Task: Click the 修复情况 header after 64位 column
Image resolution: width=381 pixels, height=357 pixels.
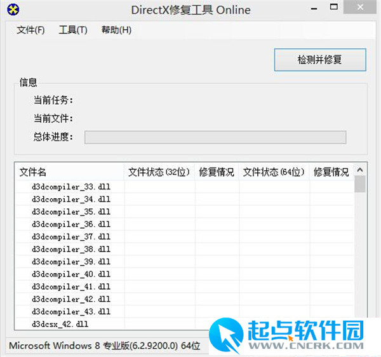Action: [x=331, y=172]
